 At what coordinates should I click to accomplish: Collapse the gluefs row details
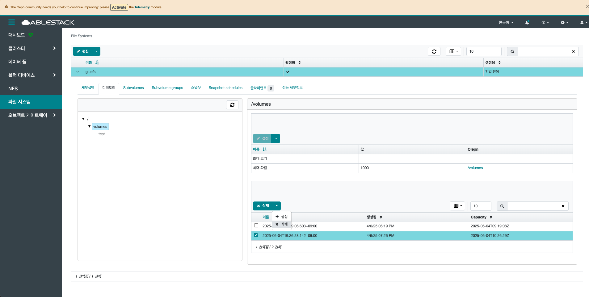click(x=78, y=72)
